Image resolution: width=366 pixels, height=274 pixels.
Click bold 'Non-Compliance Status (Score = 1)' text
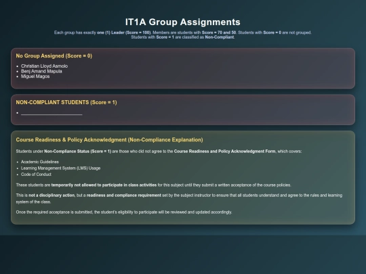coord(78,152)
